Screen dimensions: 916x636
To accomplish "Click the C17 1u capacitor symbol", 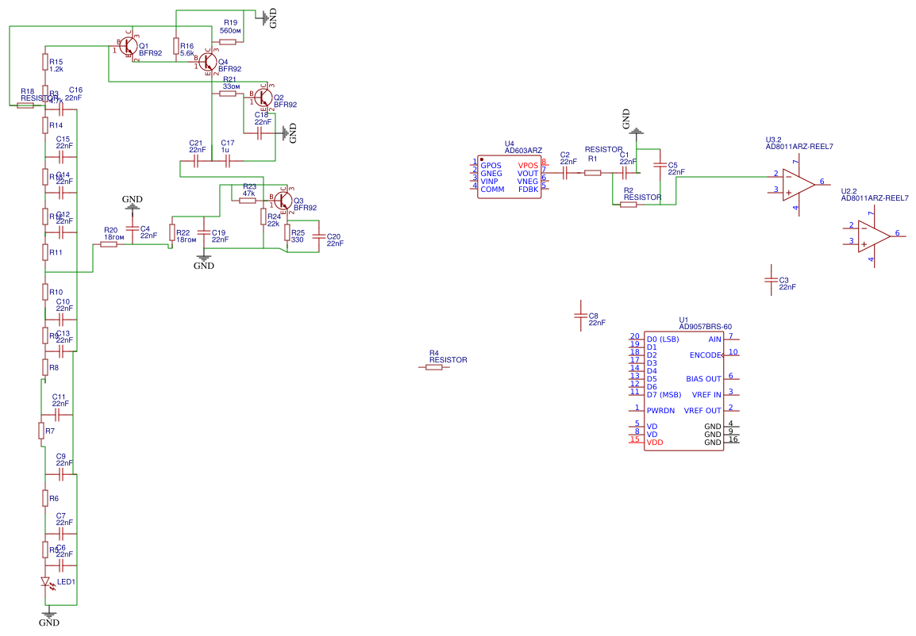I will 227,162.
